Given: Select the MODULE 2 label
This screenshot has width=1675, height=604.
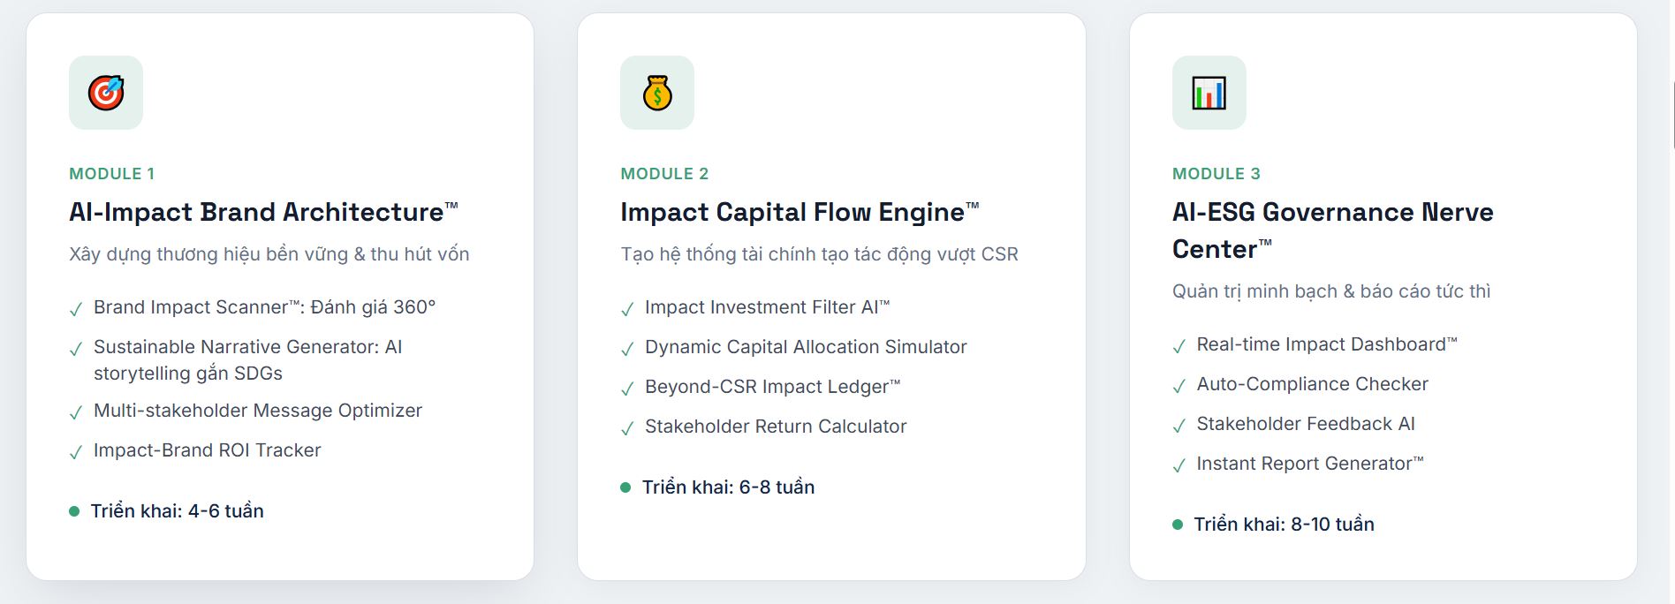Looking at the screenshot, I should [664, 174].
